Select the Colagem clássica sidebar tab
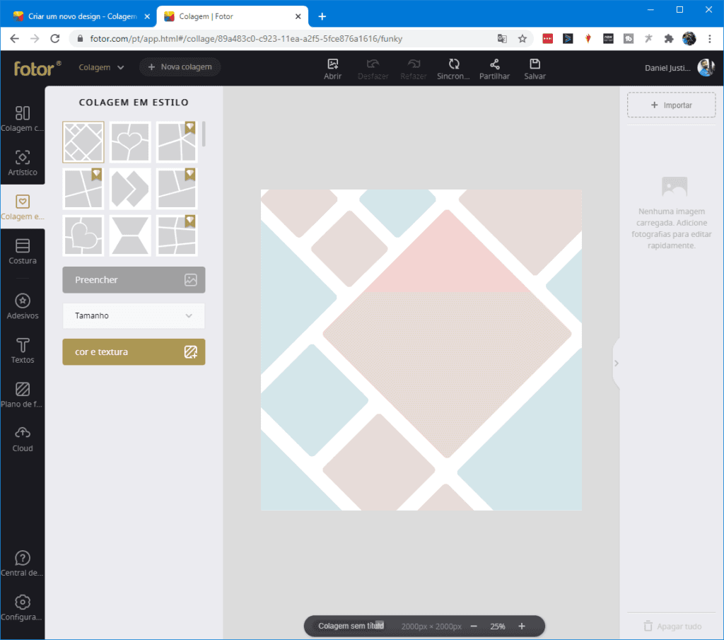The image size is (724, 640). click(23, 118)
